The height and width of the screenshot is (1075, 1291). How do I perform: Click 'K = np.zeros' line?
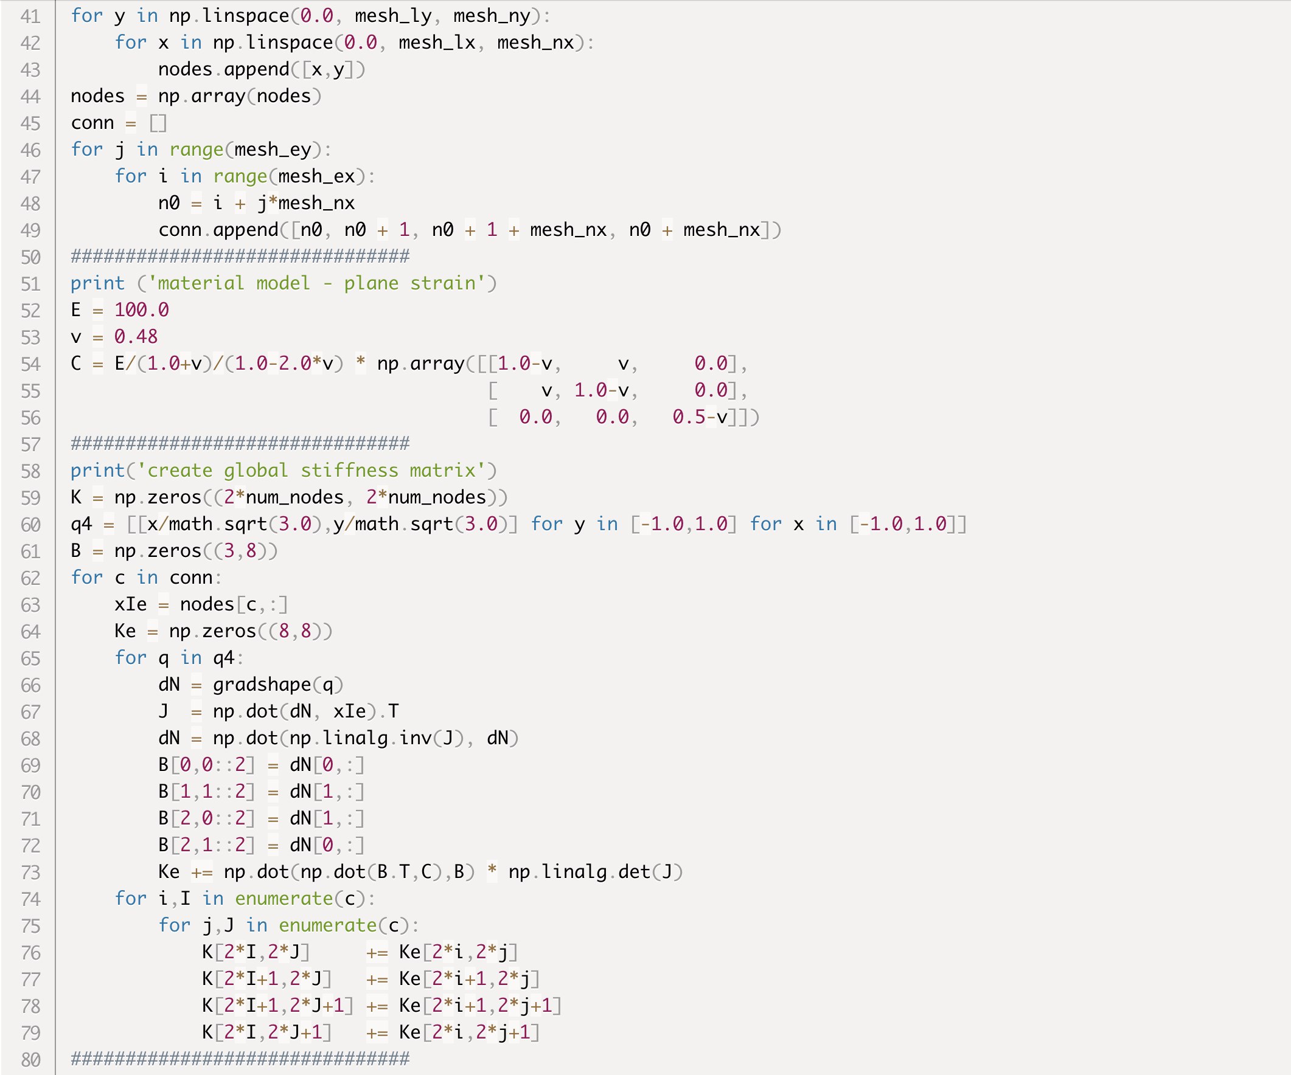coord(289,497)
